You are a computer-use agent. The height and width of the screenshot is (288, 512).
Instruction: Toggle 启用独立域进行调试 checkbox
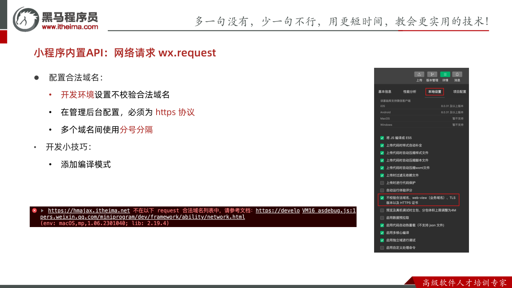pyautogui.click(x=382, y=240)
